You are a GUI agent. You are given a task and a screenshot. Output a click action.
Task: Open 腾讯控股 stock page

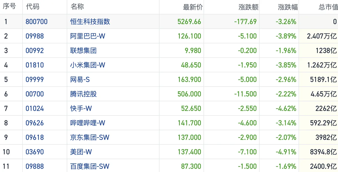pos(83,94)
